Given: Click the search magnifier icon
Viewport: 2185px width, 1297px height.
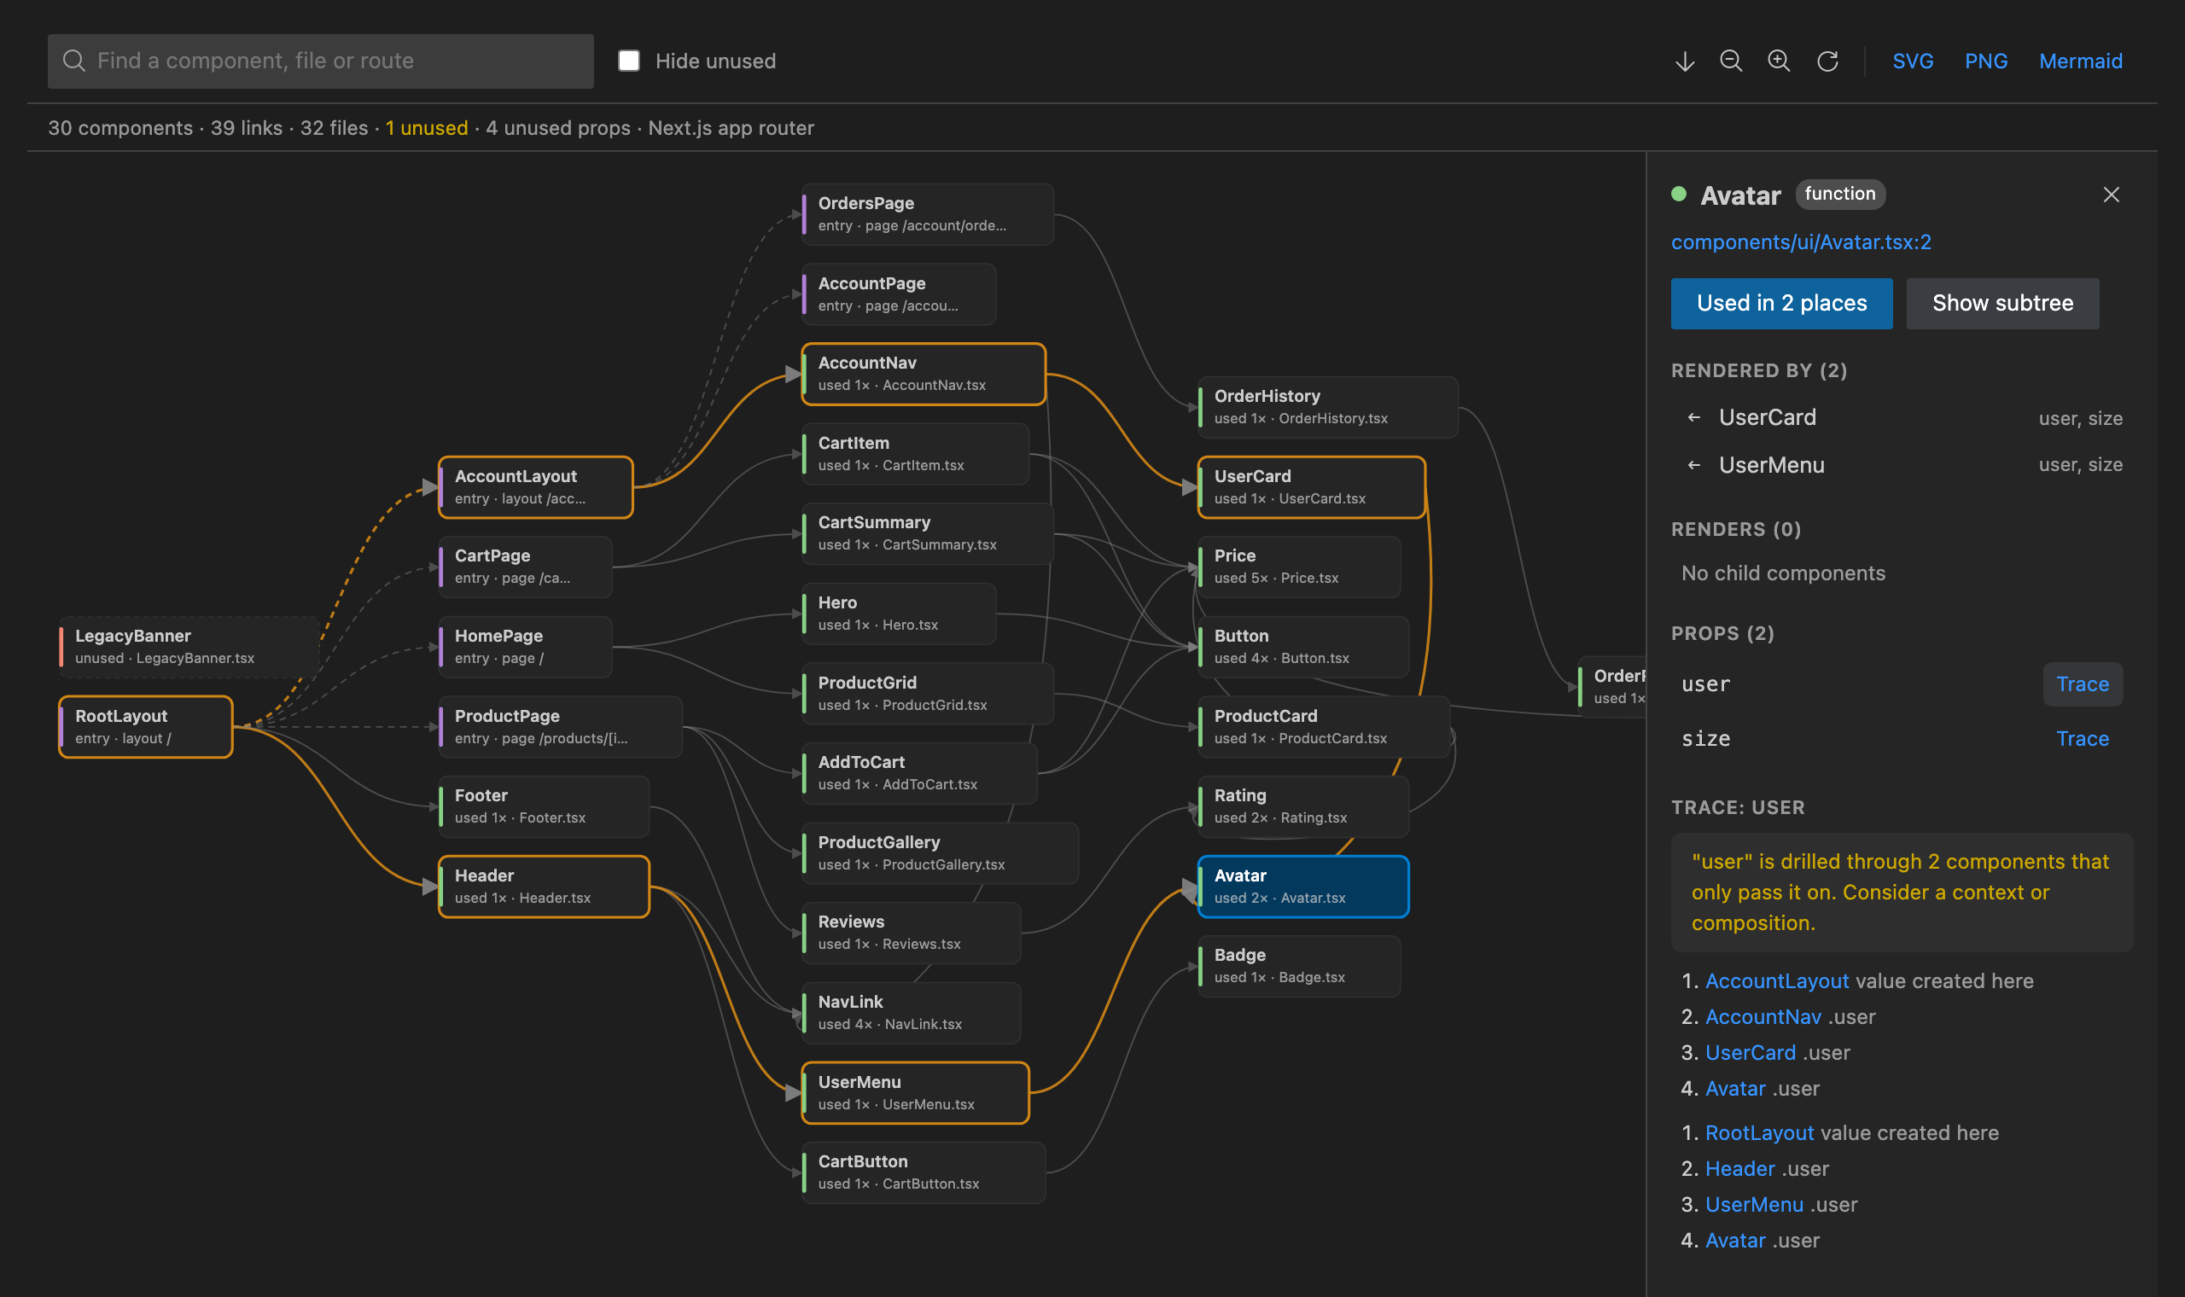Looking at the screenshot, I should (74, 61).
